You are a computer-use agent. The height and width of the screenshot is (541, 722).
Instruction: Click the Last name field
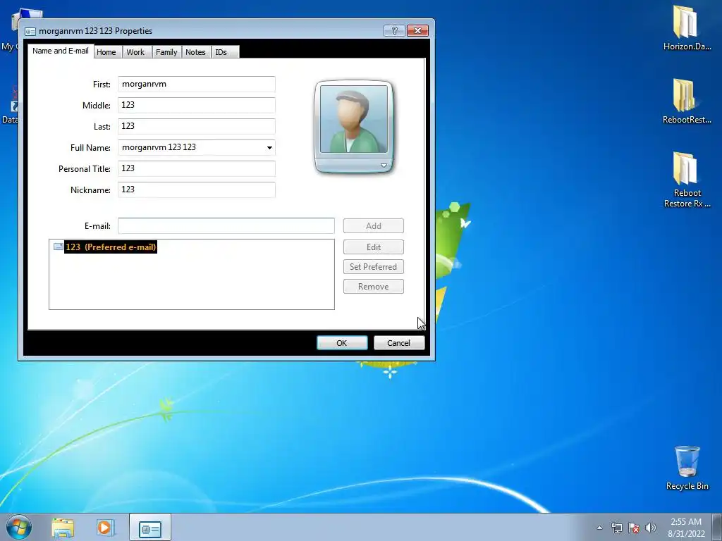(x=197, y=127)
